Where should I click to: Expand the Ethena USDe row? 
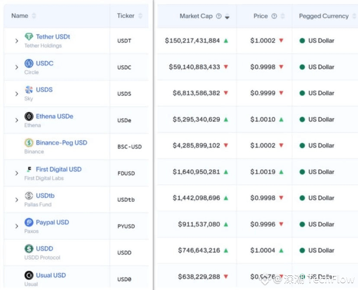[x=16, y=120]
